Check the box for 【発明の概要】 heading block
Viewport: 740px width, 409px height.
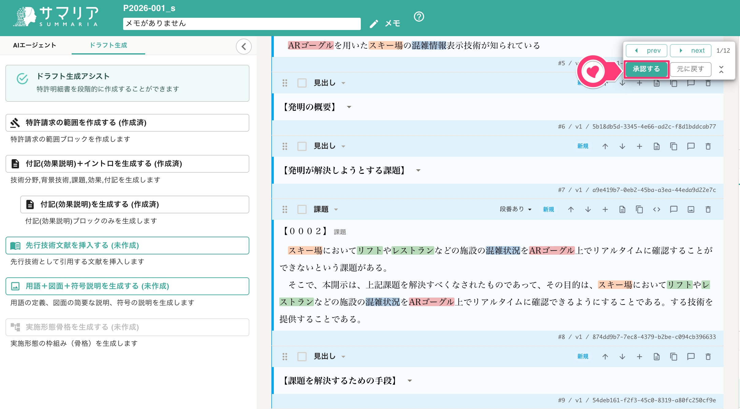pyautogui.click(x=302, y=83)
